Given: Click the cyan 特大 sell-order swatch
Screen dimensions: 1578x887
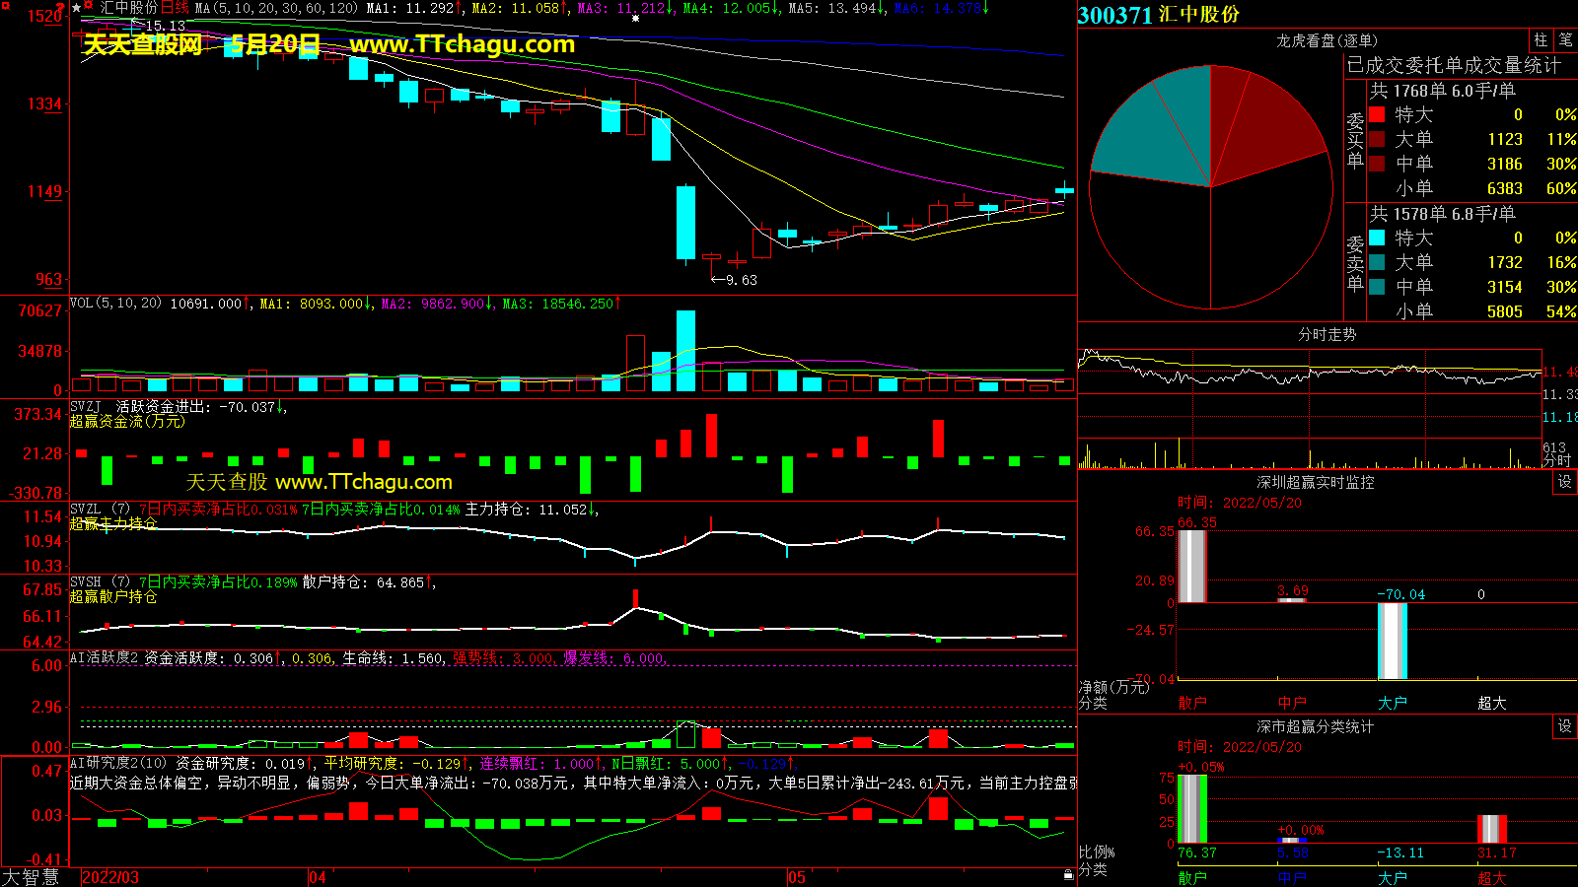Looking at the screenshot, I should [x=1377, y=238].
